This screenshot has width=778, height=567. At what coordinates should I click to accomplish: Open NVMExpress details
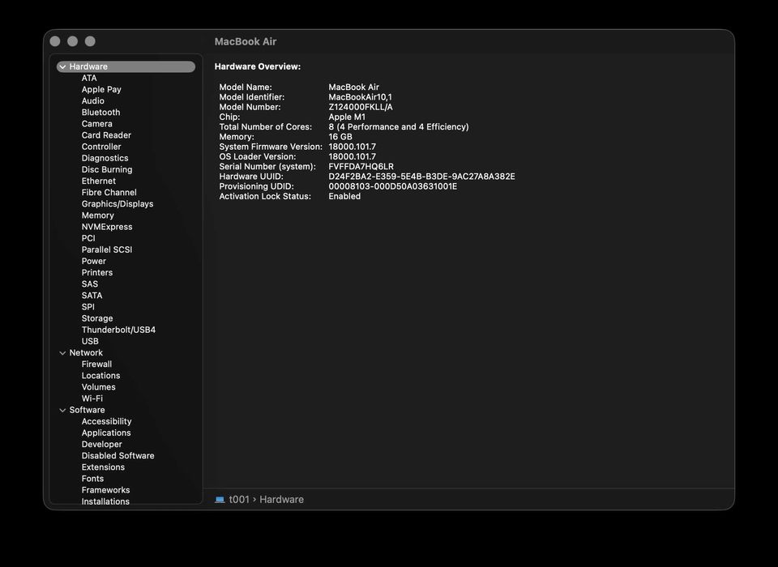coord(107,227)
